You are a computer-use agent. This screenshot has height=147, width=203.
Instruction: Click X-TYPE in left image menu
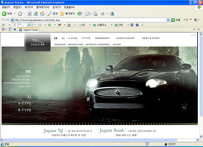[25, 110]
